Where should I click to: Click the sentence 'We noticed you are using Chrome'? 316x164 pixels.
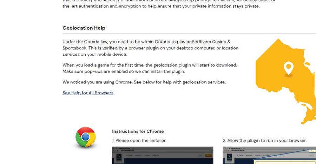(97, 82)
